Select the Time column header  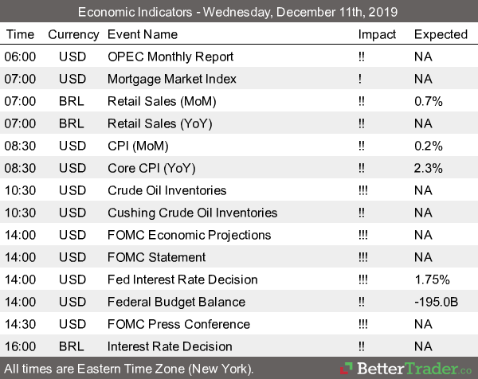pyautogui.click(x=20, y=34)
